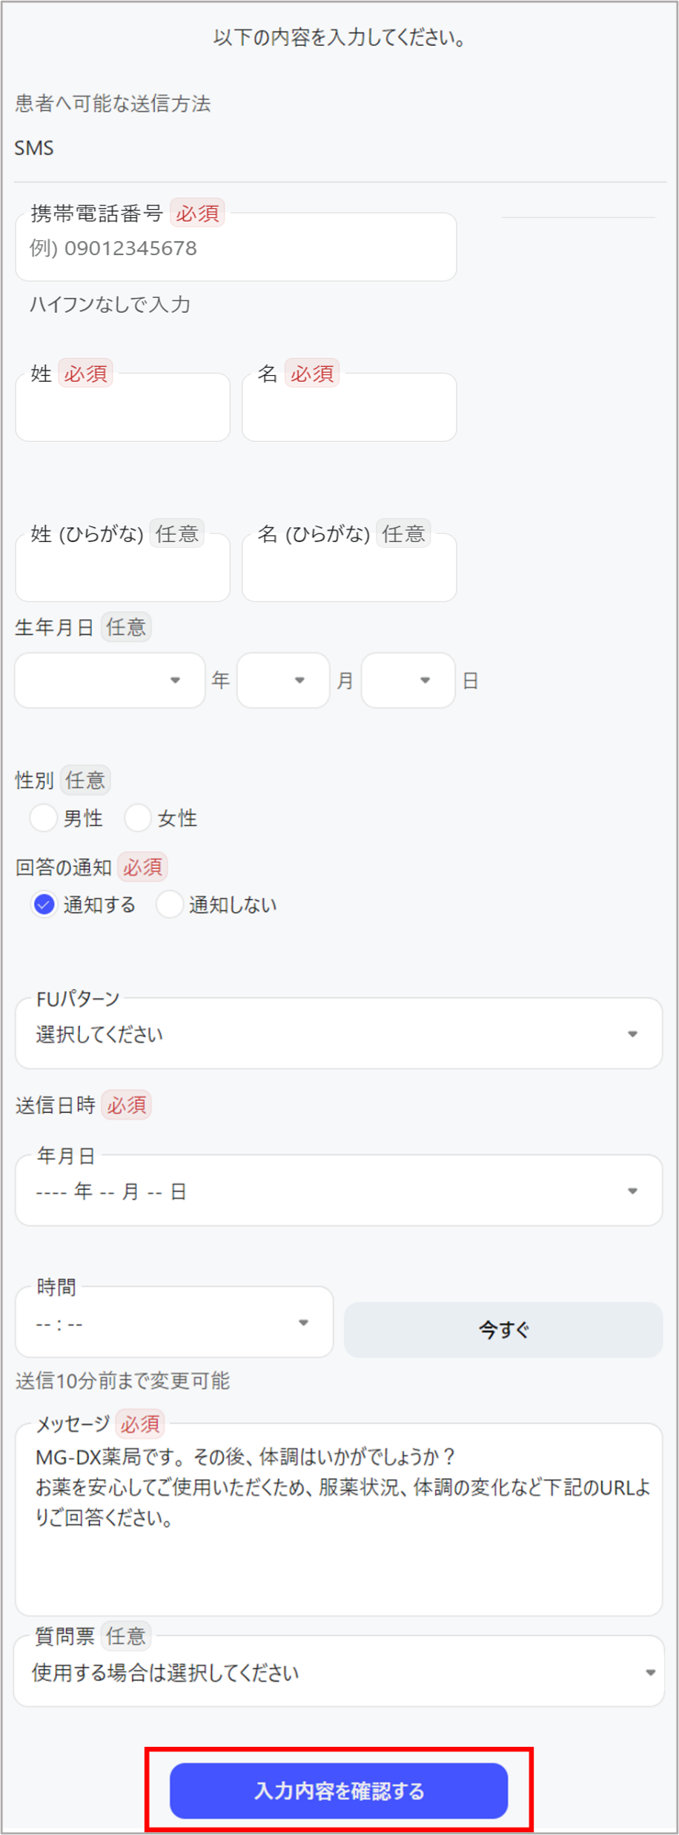
Task: Select the 通知する notification option
Action: [44, 904]
